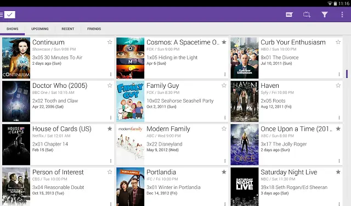Select episode '2x02 Tooth and Claw'
Image resolution: width=351 pixels, height=206 pixels.
[55, 101]
